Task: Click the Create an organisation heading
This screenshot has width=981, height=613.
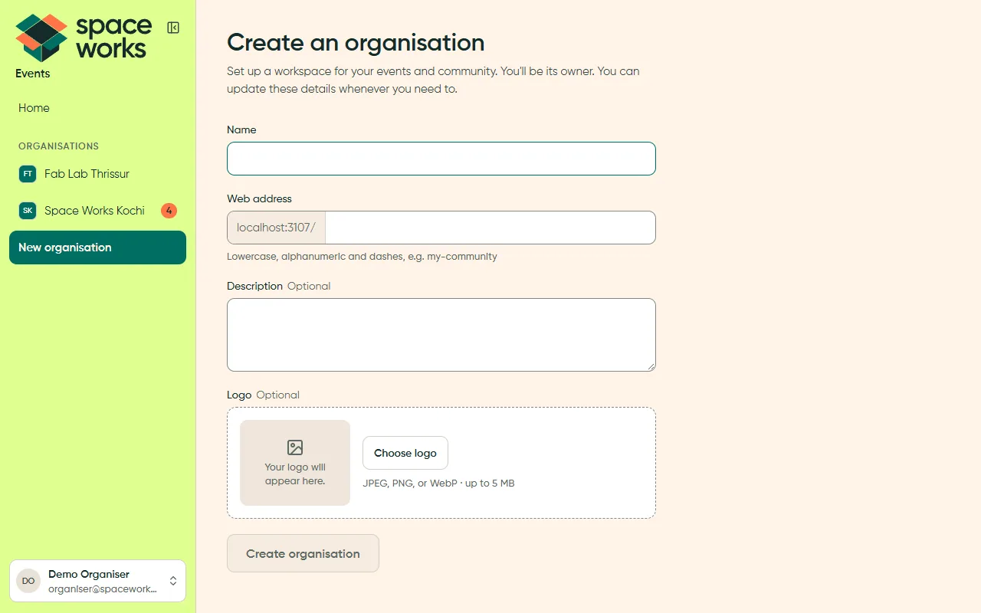Action: click(x=356, y=42)
